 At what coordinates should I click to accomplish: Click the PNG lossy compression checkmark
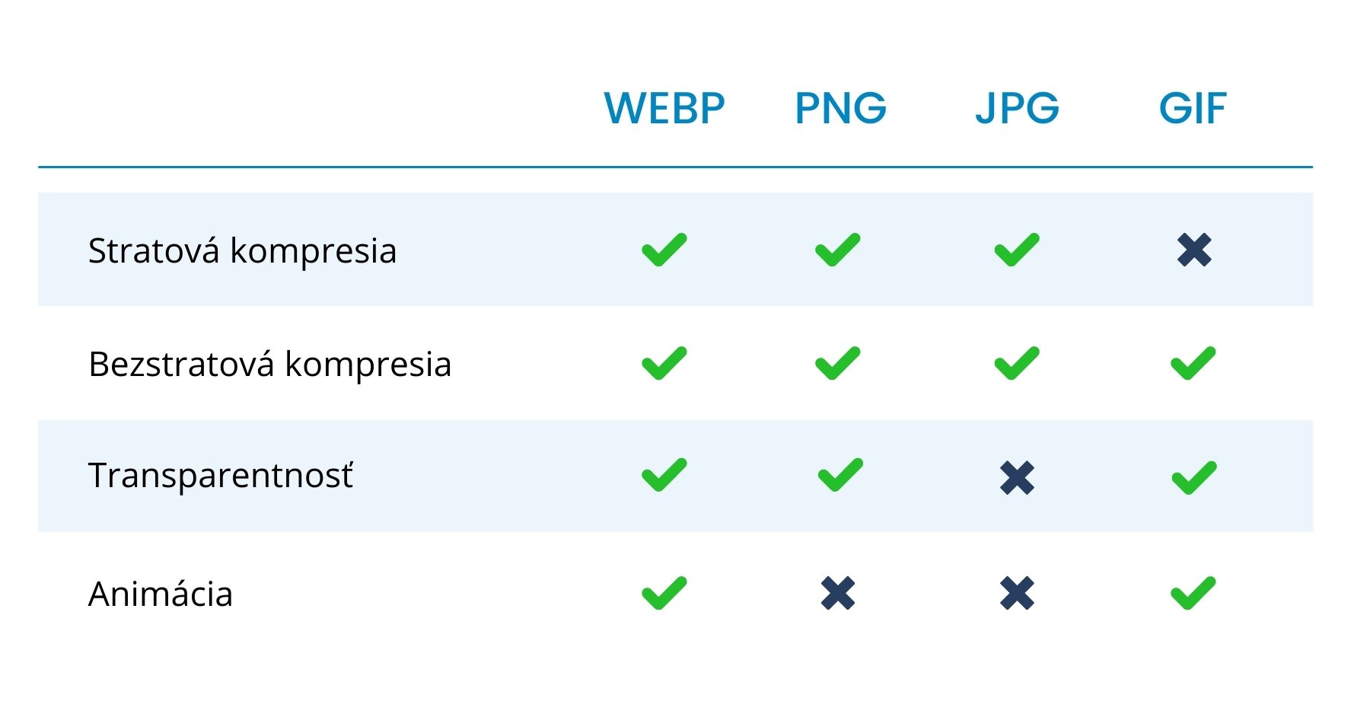pyautogui.click(x=837, y=250)
